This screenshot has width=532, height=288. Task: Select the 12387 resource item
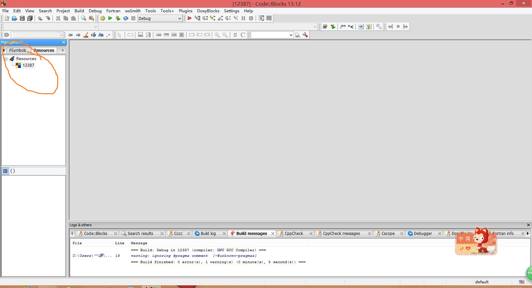28,65
